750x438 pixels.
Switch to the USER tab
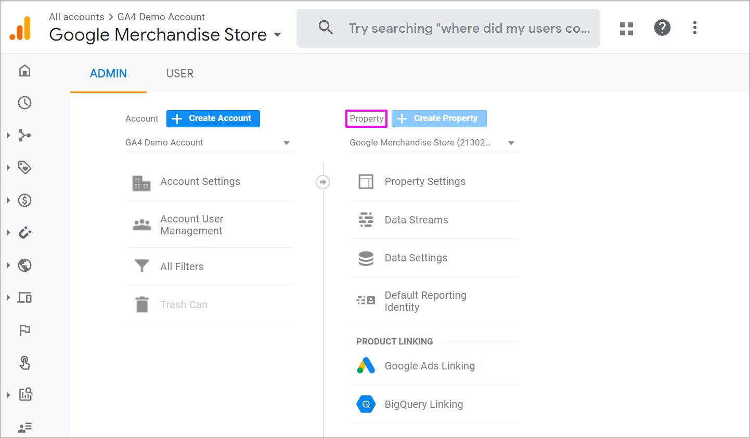pyautogui.click(x=179, y=74)
